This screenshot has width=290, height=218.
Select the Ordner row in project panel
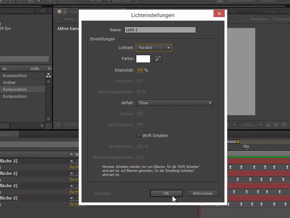pyautogui.click(x=22, y=82)
